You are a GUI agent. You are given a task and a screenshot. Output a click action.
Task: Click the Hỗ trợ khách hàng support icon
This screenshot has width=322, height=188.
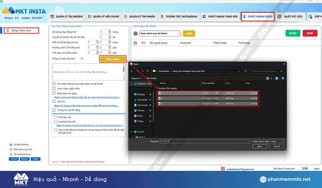[x=11, y=154]
